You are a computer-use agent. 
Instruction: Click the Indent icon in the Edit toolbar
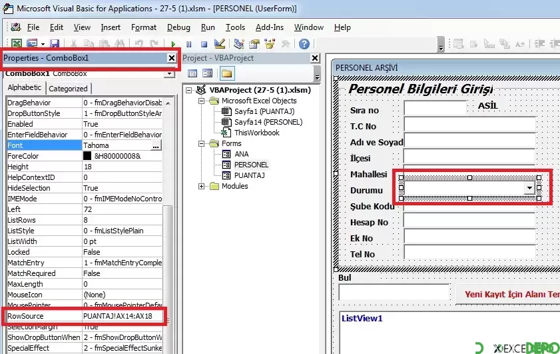539,44
